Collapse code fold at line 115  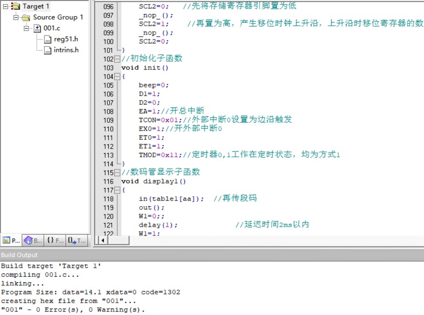[117, 172]
